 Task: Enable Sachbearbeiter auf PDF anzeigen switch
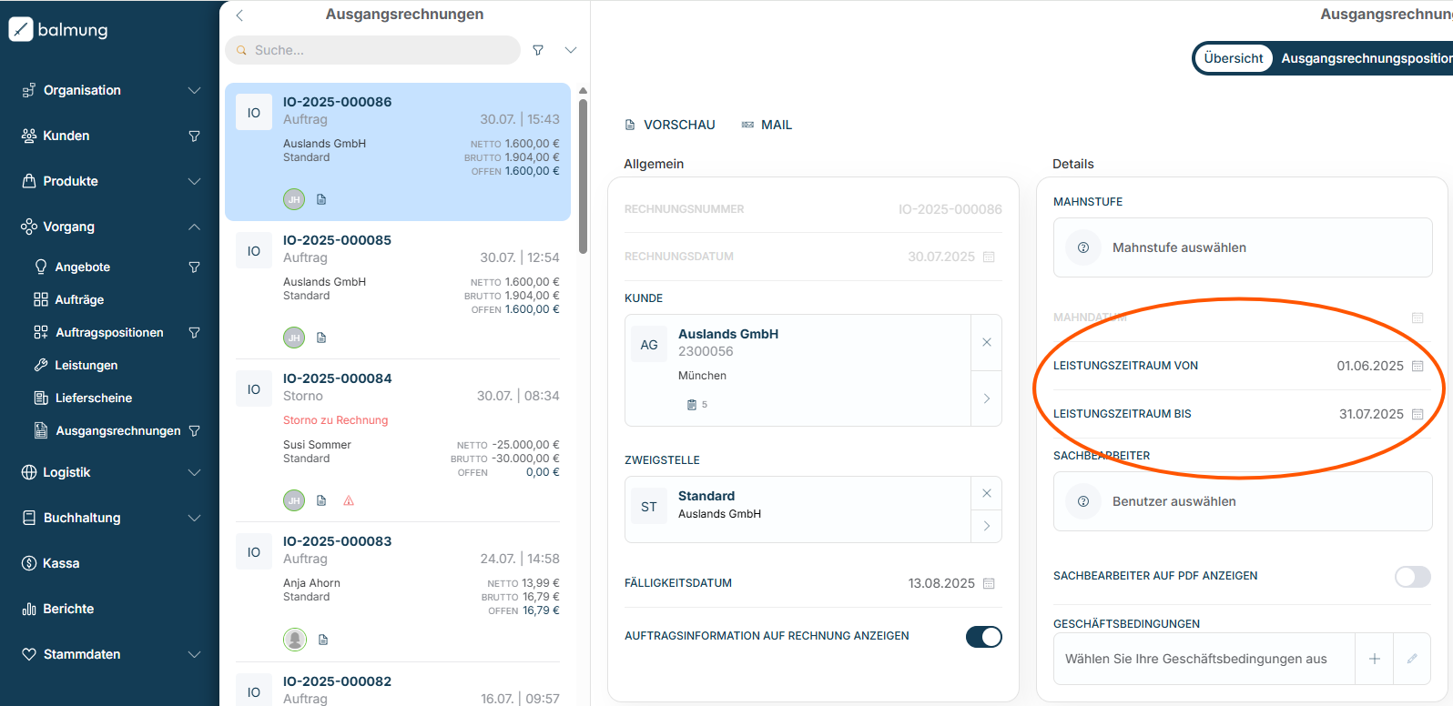1412,577
